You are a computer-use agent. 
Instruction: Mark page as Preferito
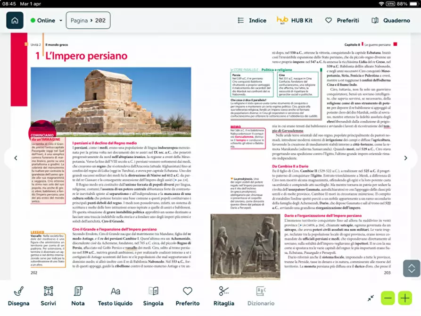pos(188,296)
